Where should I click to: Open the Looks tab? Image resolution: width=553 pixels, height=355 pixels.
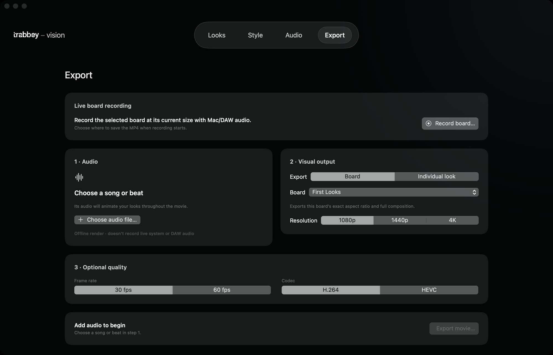pos(216,35)
